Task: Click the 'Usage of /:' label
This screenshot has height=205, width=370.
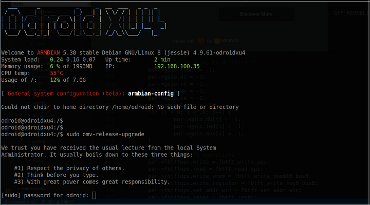Action: pyautogui.click(x=19, y=80)
